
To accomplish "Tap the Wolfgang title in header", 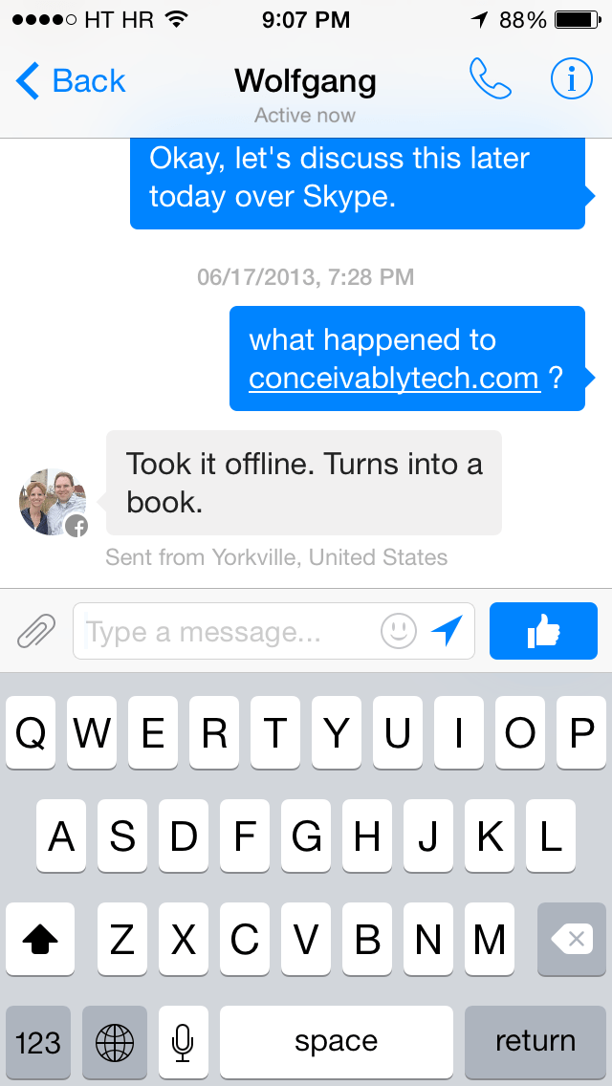I will (x=305, y=81).
